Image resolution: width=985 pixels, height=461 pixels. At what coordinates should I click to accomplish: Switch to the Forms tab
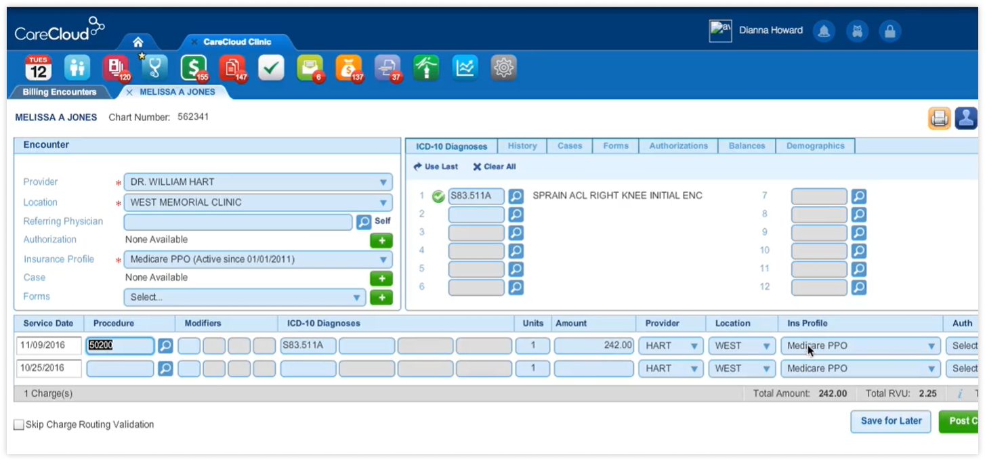[616, 146]
